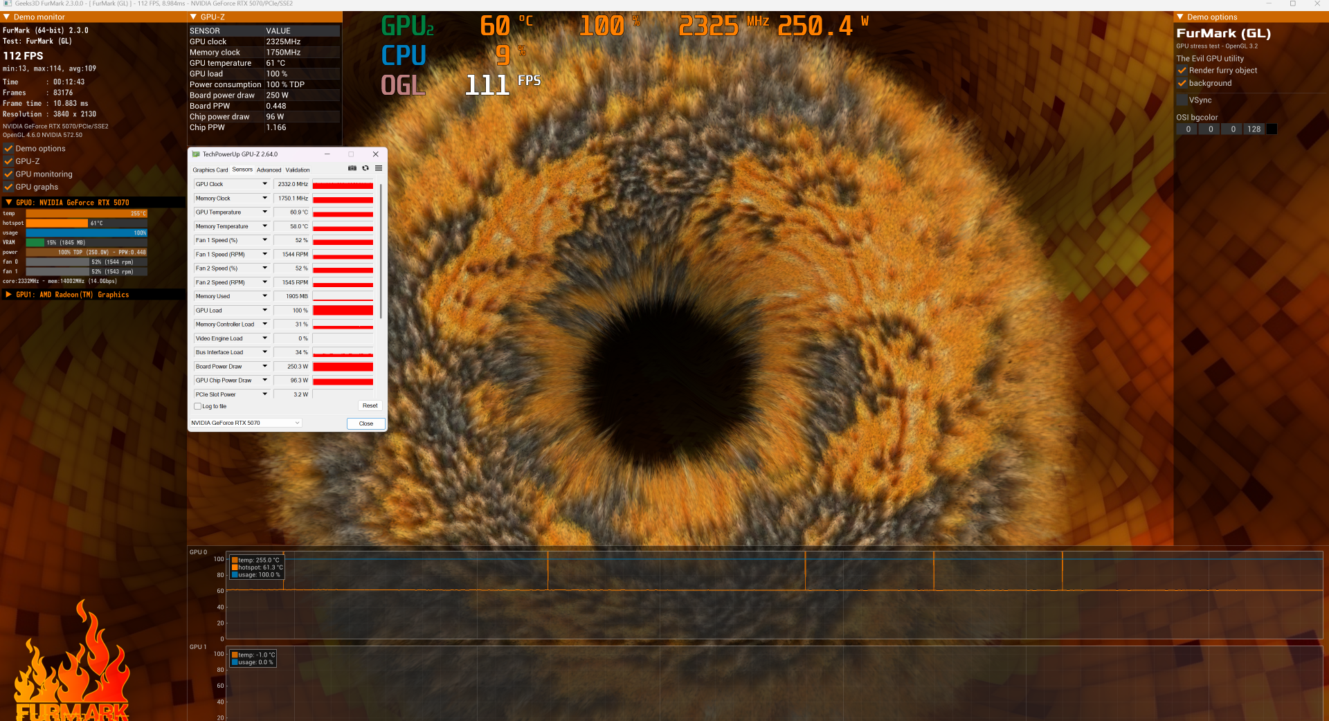Close the TechPowerUp GPU-Z window
Viewport: 1329px width, 721px height.
(x=376, y=154)
